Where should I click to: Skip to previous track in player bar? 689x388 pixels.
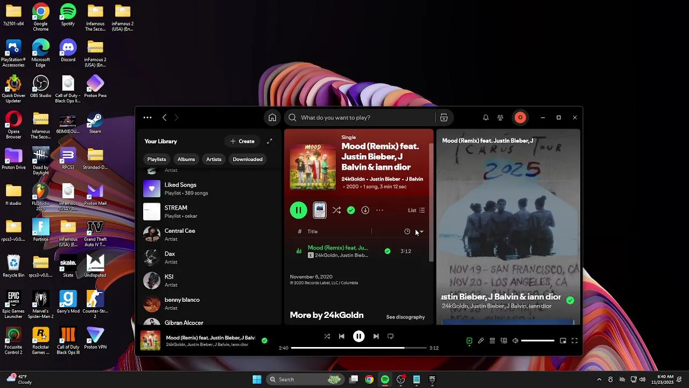click(x=341, y=336)
